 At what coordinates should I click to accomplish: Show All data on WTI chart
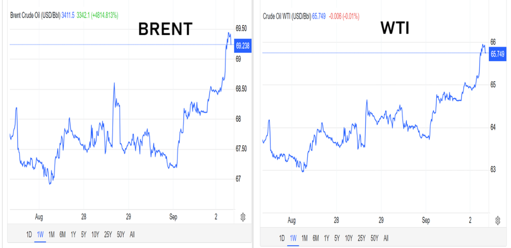(386, 238)
